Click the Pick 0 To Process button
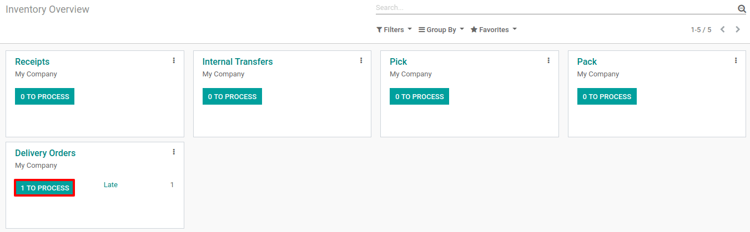Viewport: 750px width, 232px height. click(419, 96)
